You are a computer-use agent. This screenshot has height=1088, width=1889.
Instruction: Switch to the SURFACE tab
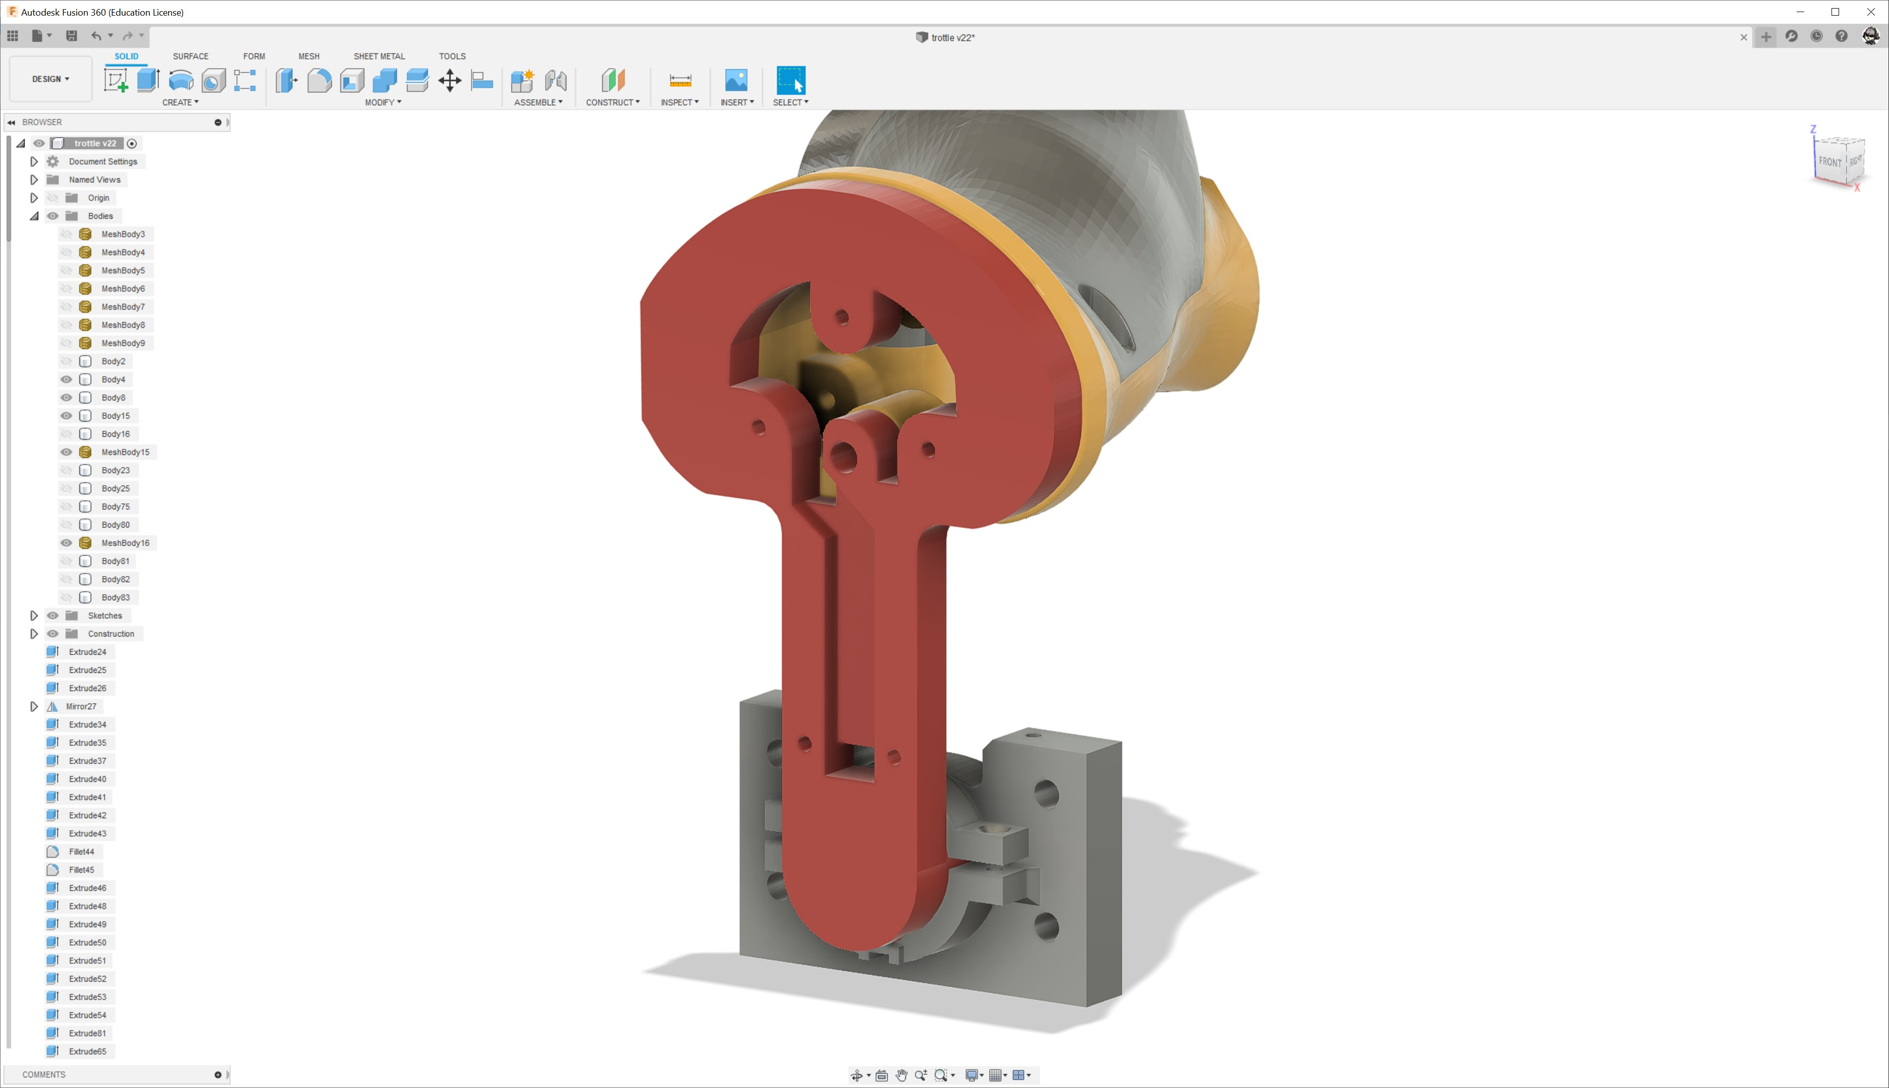click(x=191, y=56)
